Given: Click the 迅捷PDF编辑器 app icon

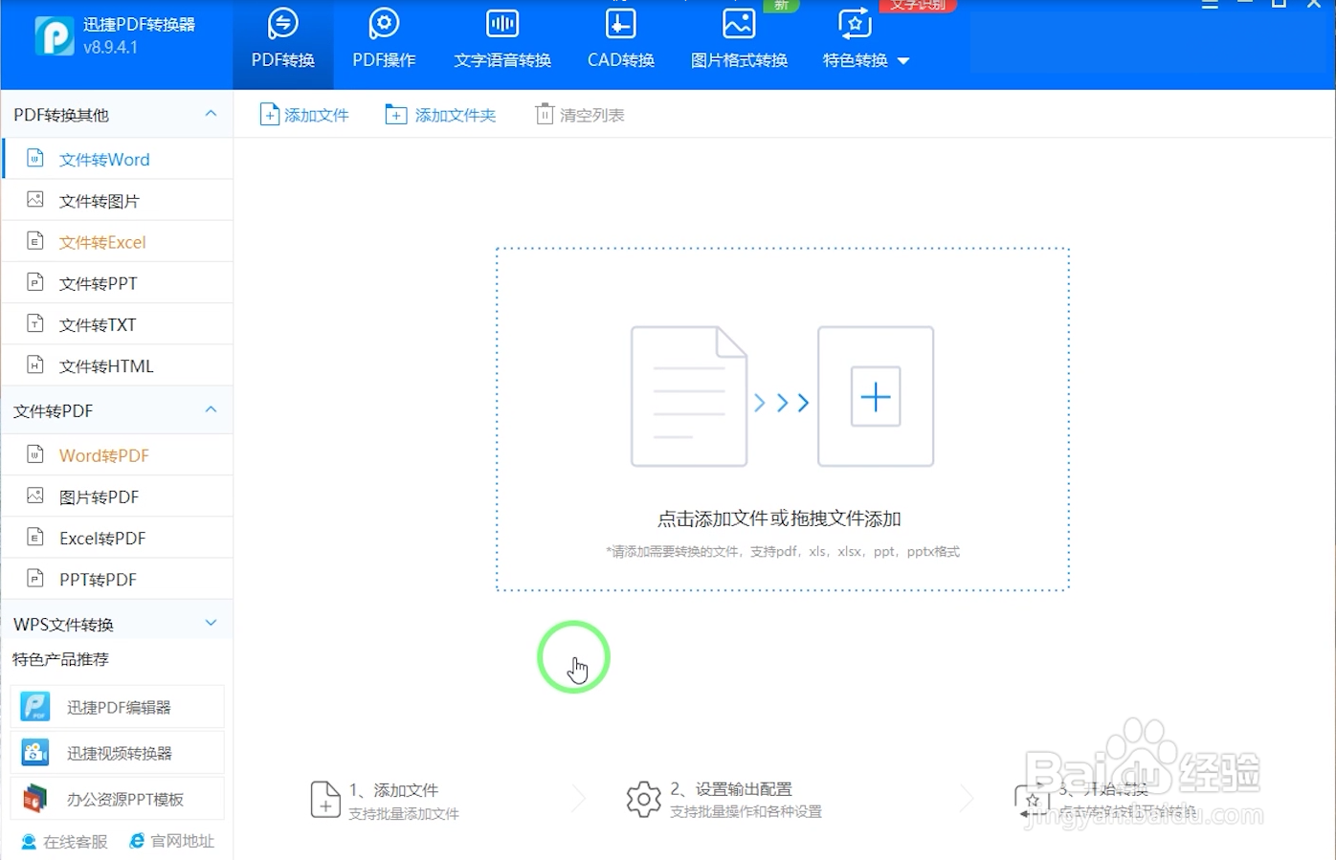Looking at the screenshot, I should coord(35,707).
